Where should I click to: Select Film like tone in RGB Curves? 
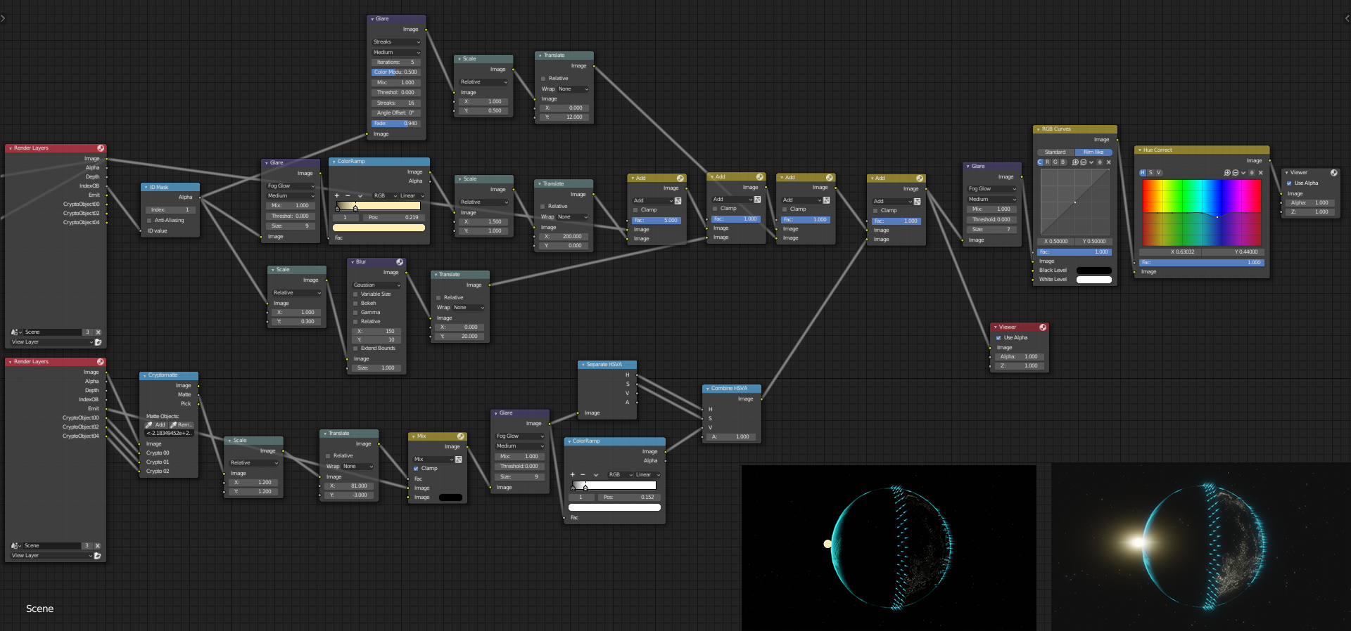click(1093, 152)
